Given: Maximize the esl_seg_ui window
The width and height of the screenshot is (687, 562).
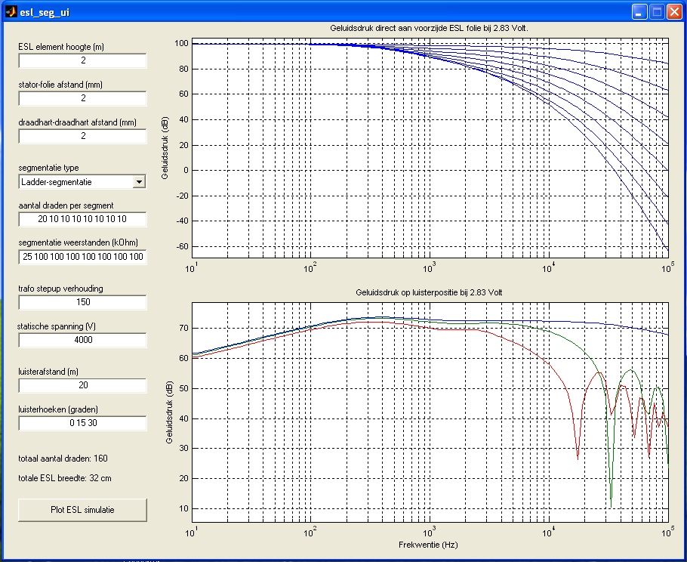Looking at the screenshot, I should coord(657,12).
